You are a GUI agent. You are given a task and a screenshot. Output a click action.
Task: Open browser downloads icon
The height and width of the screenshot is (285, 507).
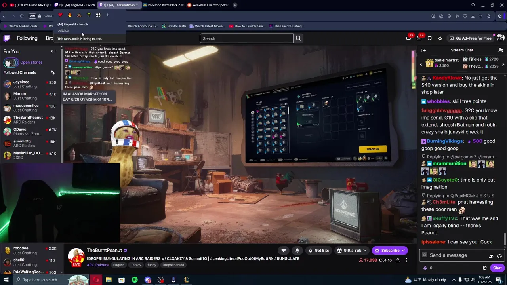tap(473, 16)
